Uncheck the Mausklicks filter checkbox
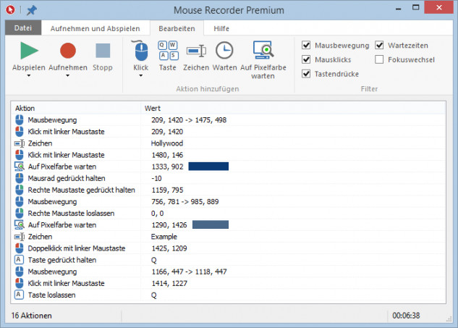Screen dimensions: 458x328 coord(306,59)
